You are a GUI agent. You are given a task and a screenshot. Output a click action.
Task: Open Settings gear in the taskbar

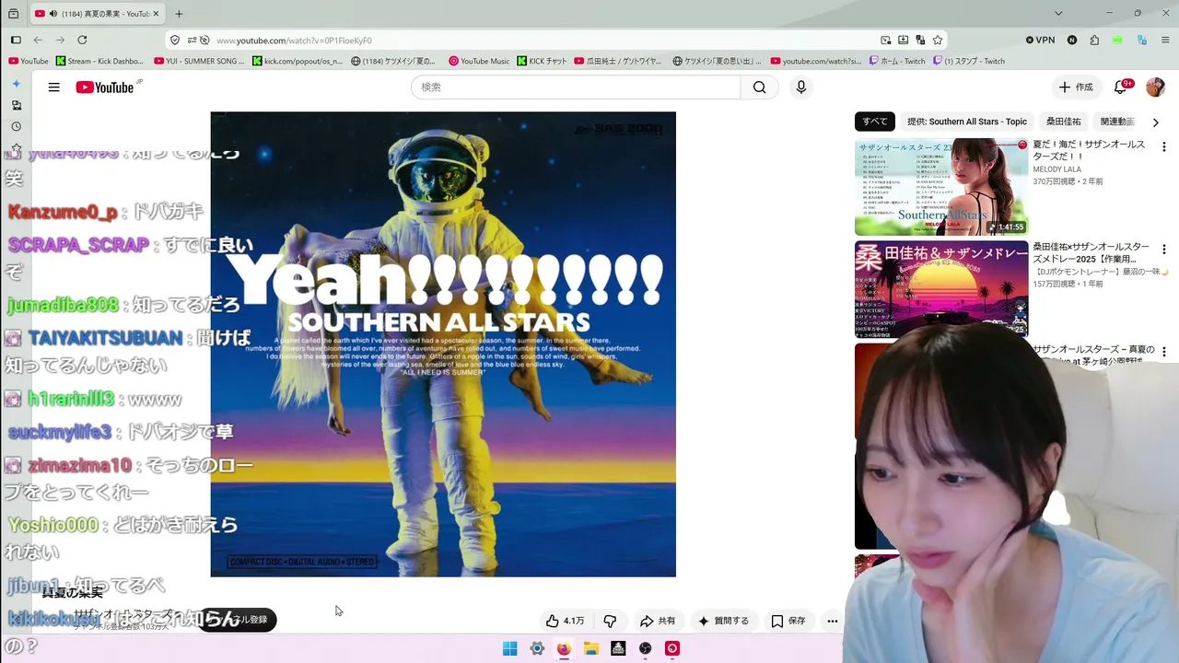(x=537, y=648)
